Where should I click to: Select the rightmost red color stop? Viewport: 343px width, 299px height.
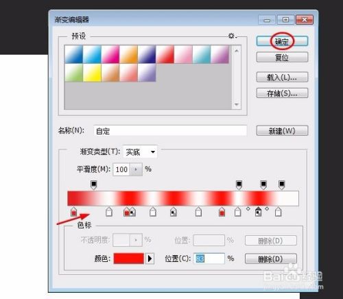(x=222, y=212)
